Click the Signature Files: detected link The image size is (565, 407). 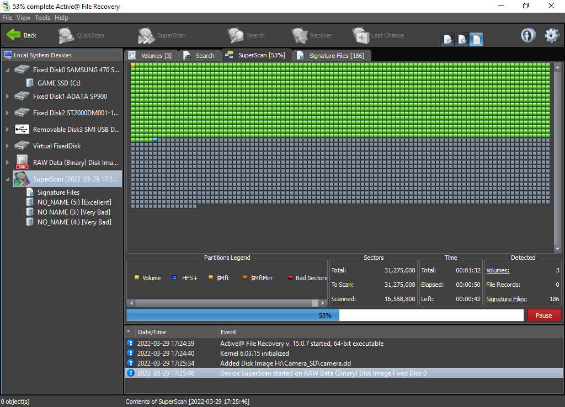pyautogui.click(x=507, y=299)
